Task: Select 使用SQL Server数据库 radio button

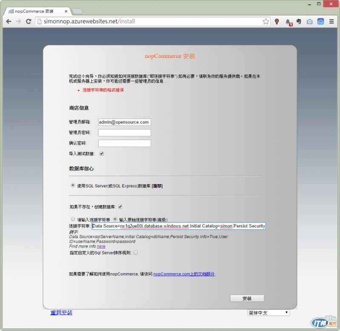Action: tap(73, 185)
